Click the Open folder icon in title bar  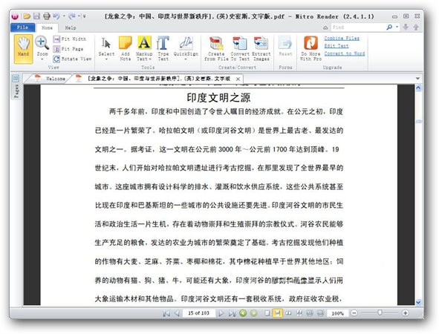pyautogui.click(x=27, y=16)
